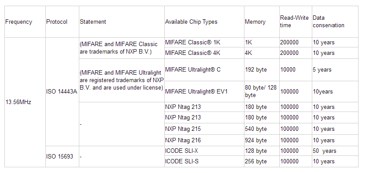366x173 pixels.
Task: Select the 924 byte memory cell
Action: tap(262, 141)
